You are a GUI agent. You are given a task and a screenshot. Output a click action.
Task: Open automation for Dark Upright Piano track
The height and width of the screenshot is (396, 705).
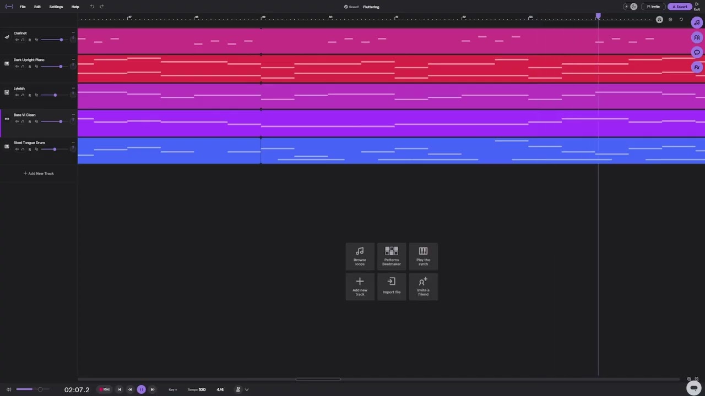[x=36, y=67]
